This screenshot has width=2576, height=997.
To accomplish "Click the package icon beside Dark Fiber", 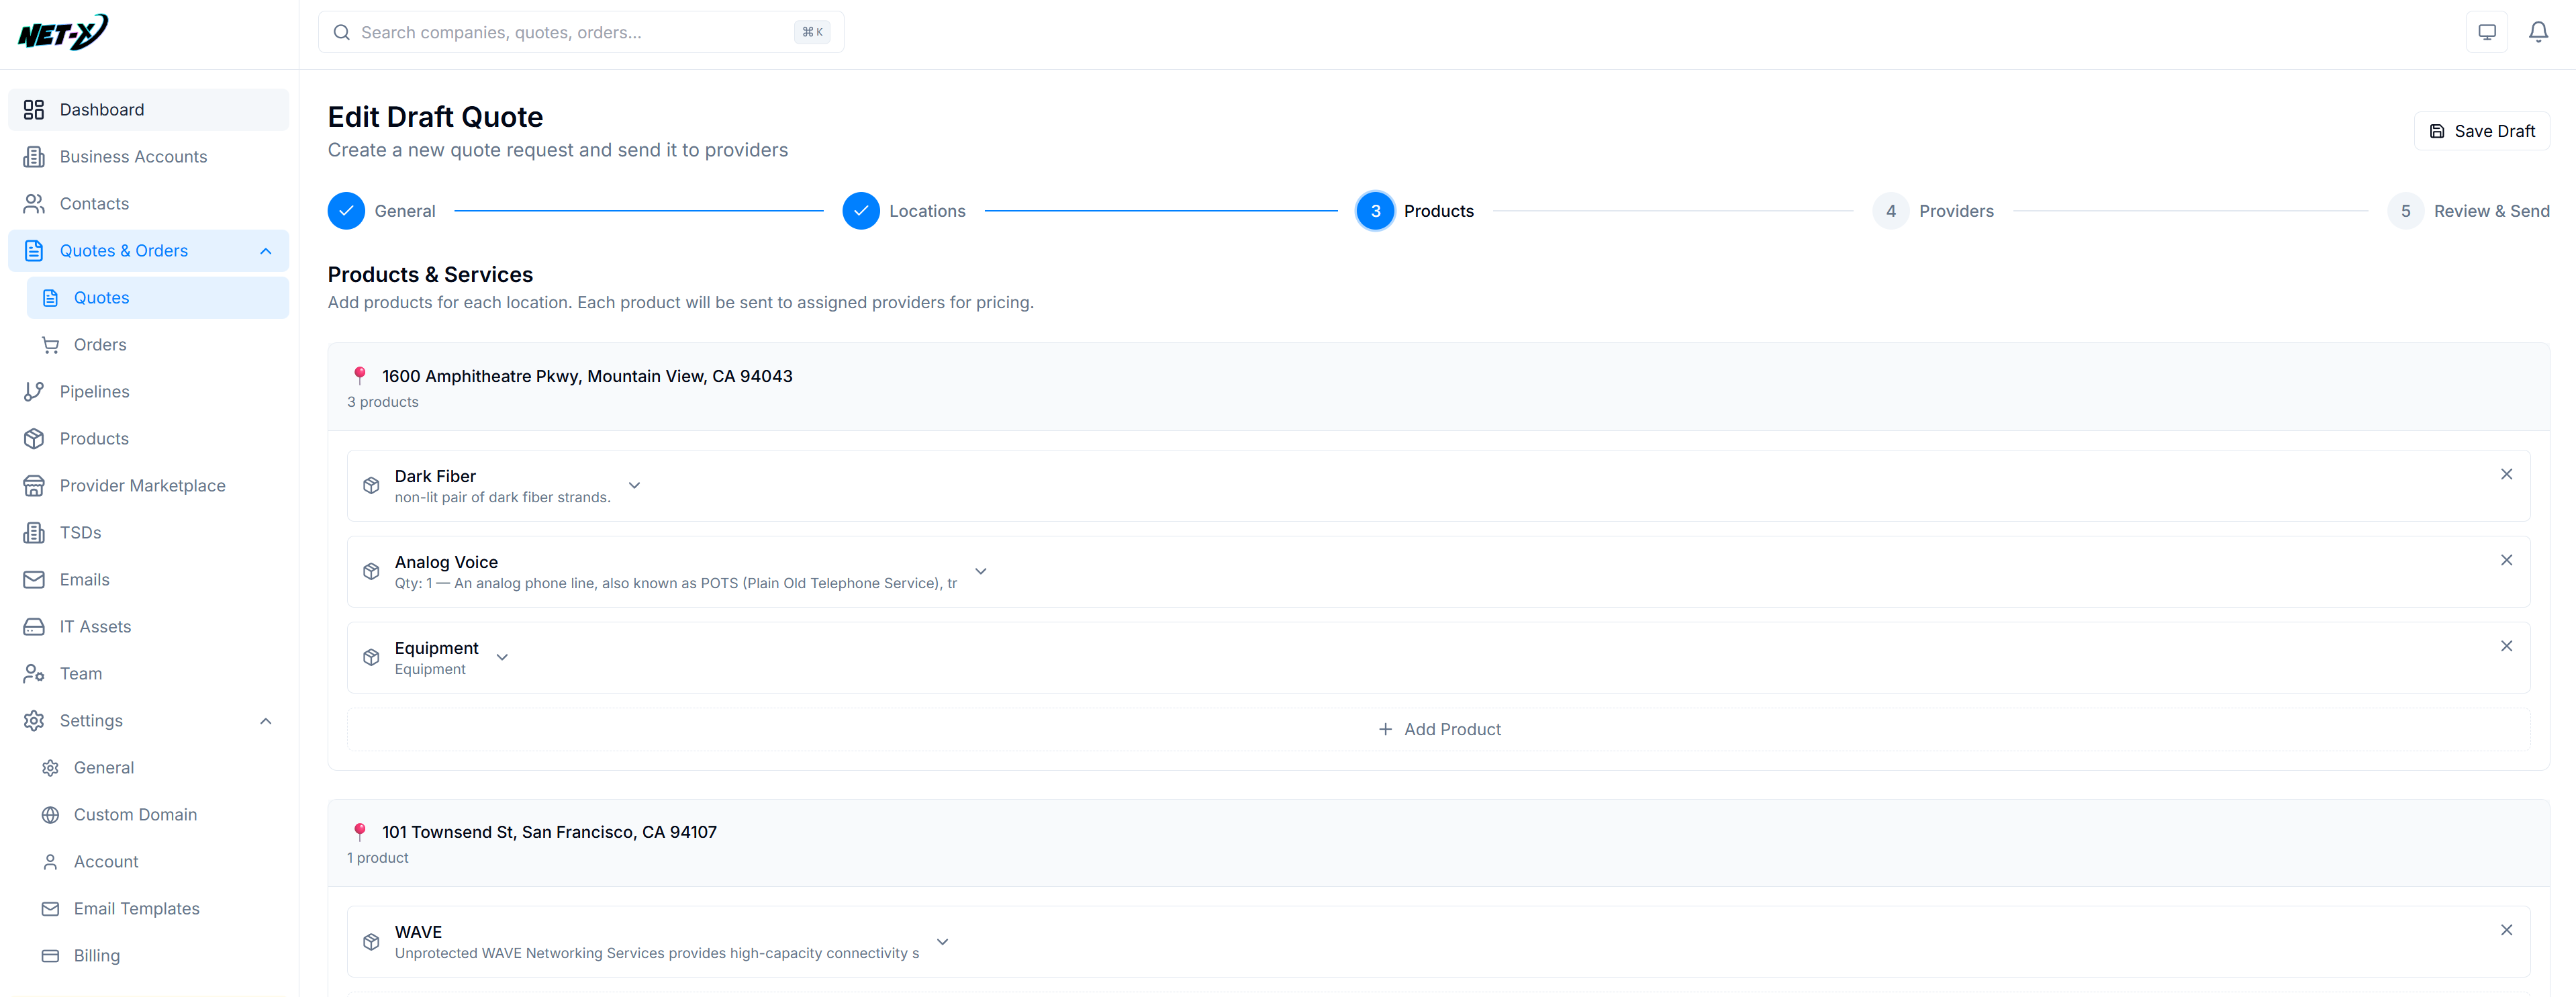I will (371, 485).
